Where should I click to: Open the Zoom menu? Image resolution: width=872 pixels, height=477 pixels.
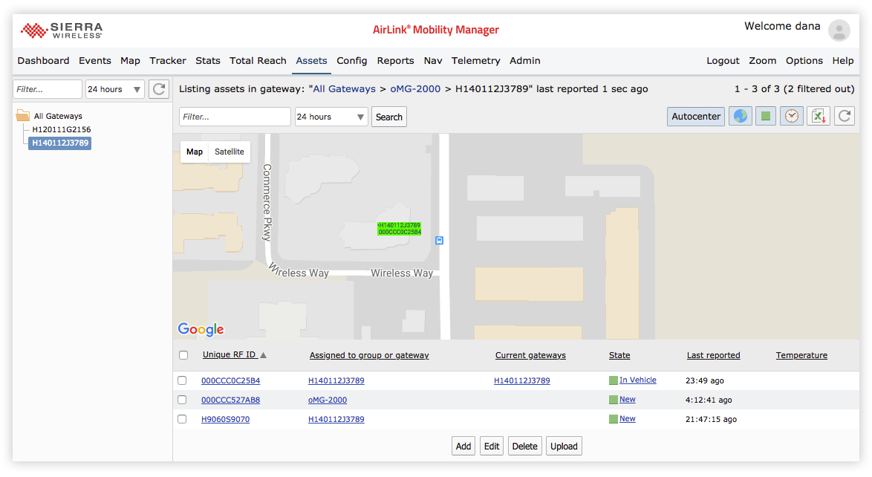[x=763, y=61]
